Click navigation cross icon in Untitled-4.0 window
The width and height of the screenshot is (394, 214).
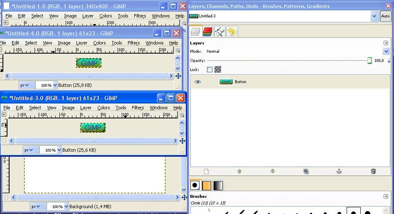pos(178,76)
